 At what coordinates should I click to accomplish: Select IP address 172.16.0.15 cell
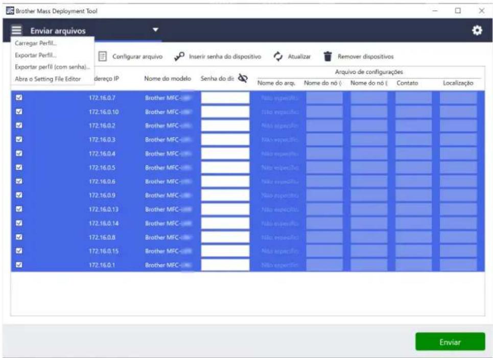click(103, 251)
